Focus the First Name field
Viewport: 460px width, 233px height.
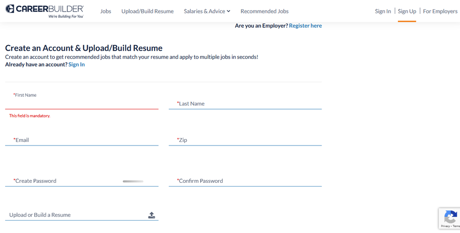pos(81,103)
